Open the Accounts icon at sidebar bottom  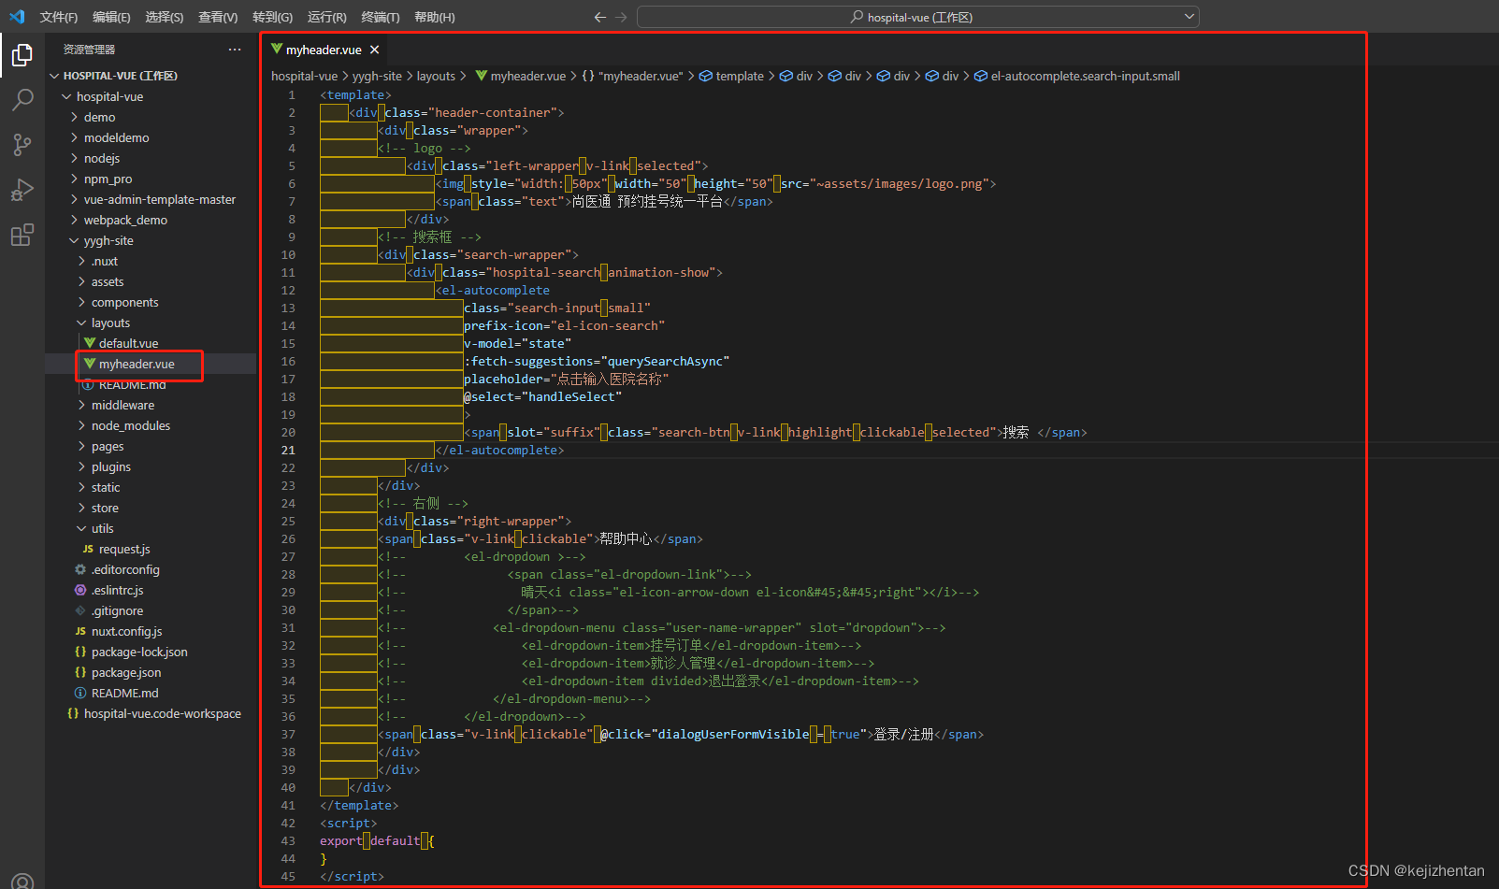[x=22, y=881]
